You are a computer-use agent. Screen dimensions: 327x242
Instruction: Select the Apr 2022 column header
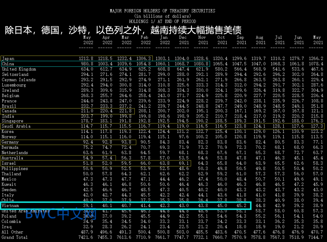107,40
